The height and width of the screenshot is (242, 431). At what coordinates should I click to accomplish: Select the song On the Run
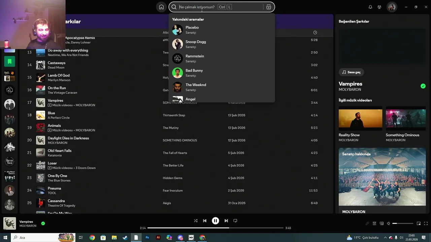tap(176, 90)
